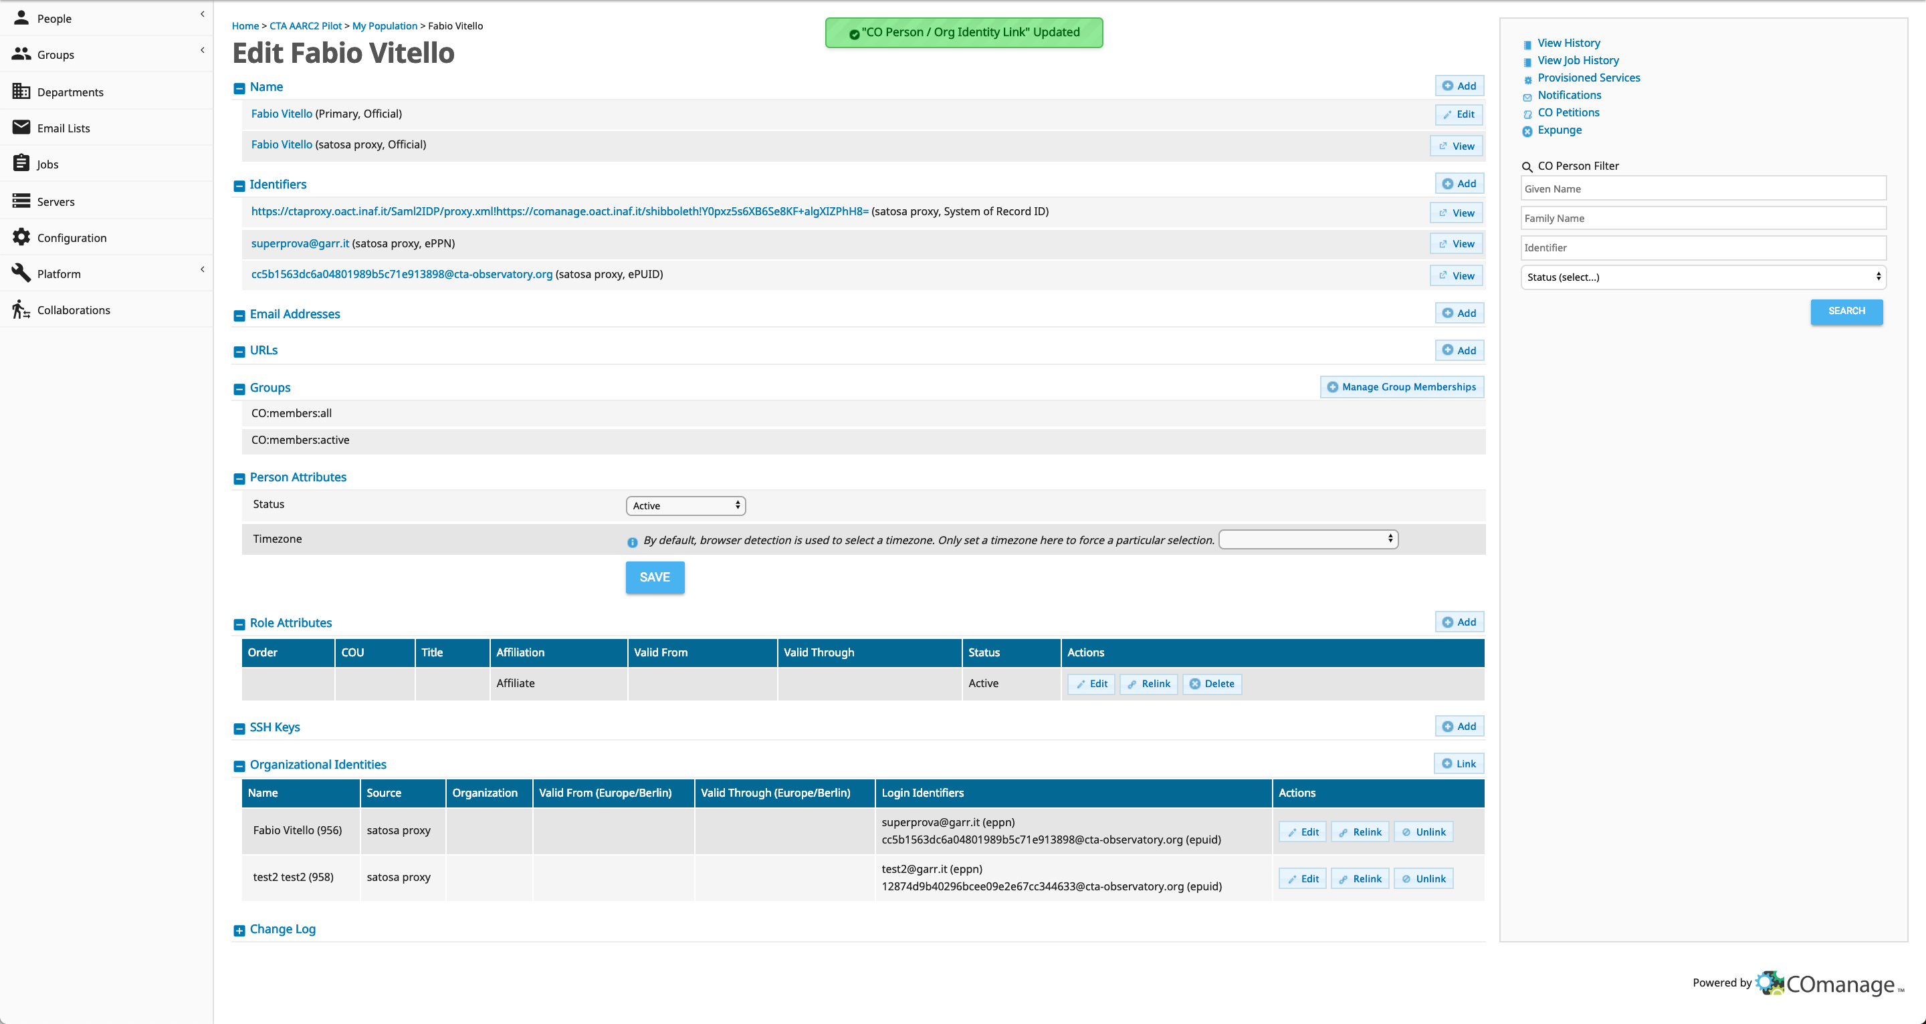Collapse the Identifiers section
The width and height of the screenshot is (1926, 1024).
[239, 186]
